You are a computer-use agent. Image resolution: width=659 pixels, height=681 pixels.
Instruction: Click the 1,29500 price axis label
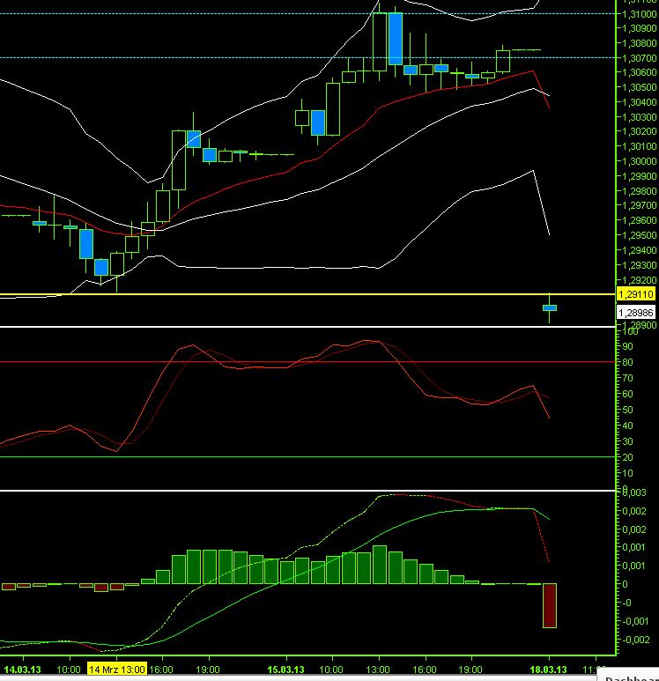pyautogui.click(x=640, y=235)
